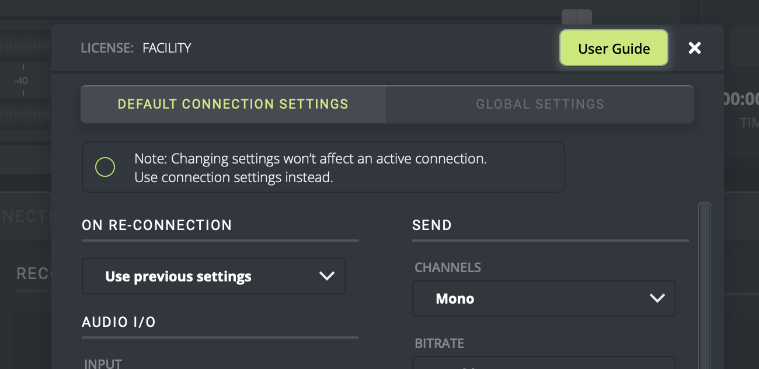Close the settings panel with X
Screen dimensions: 759x369
694,48
